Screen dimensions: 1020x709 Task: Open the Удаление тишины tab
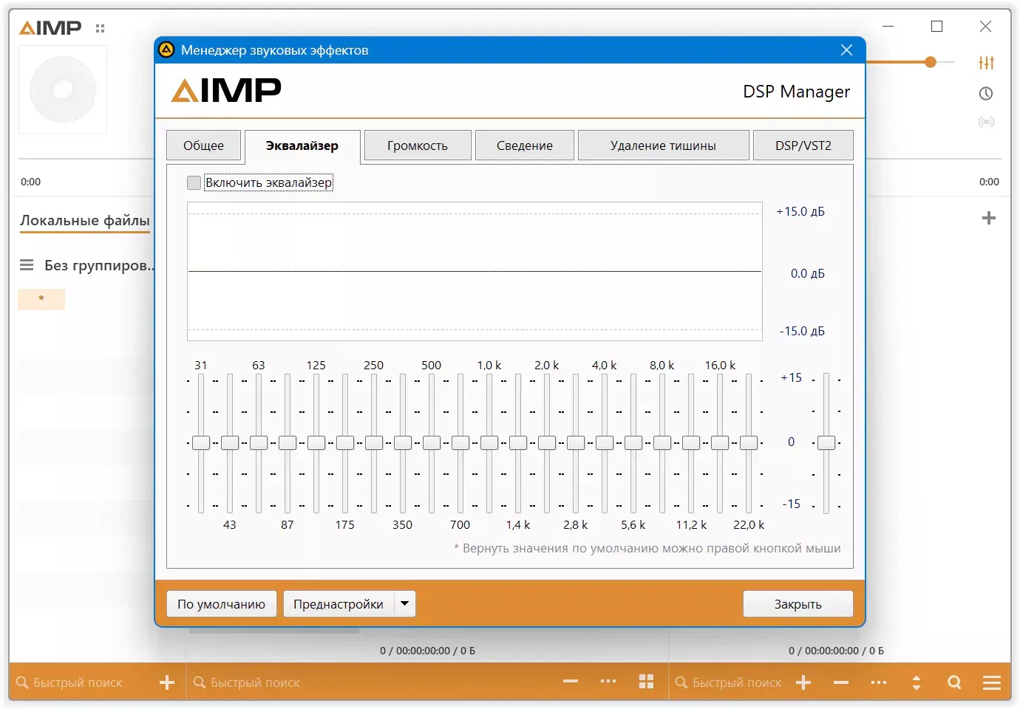[x=663, y=145]
